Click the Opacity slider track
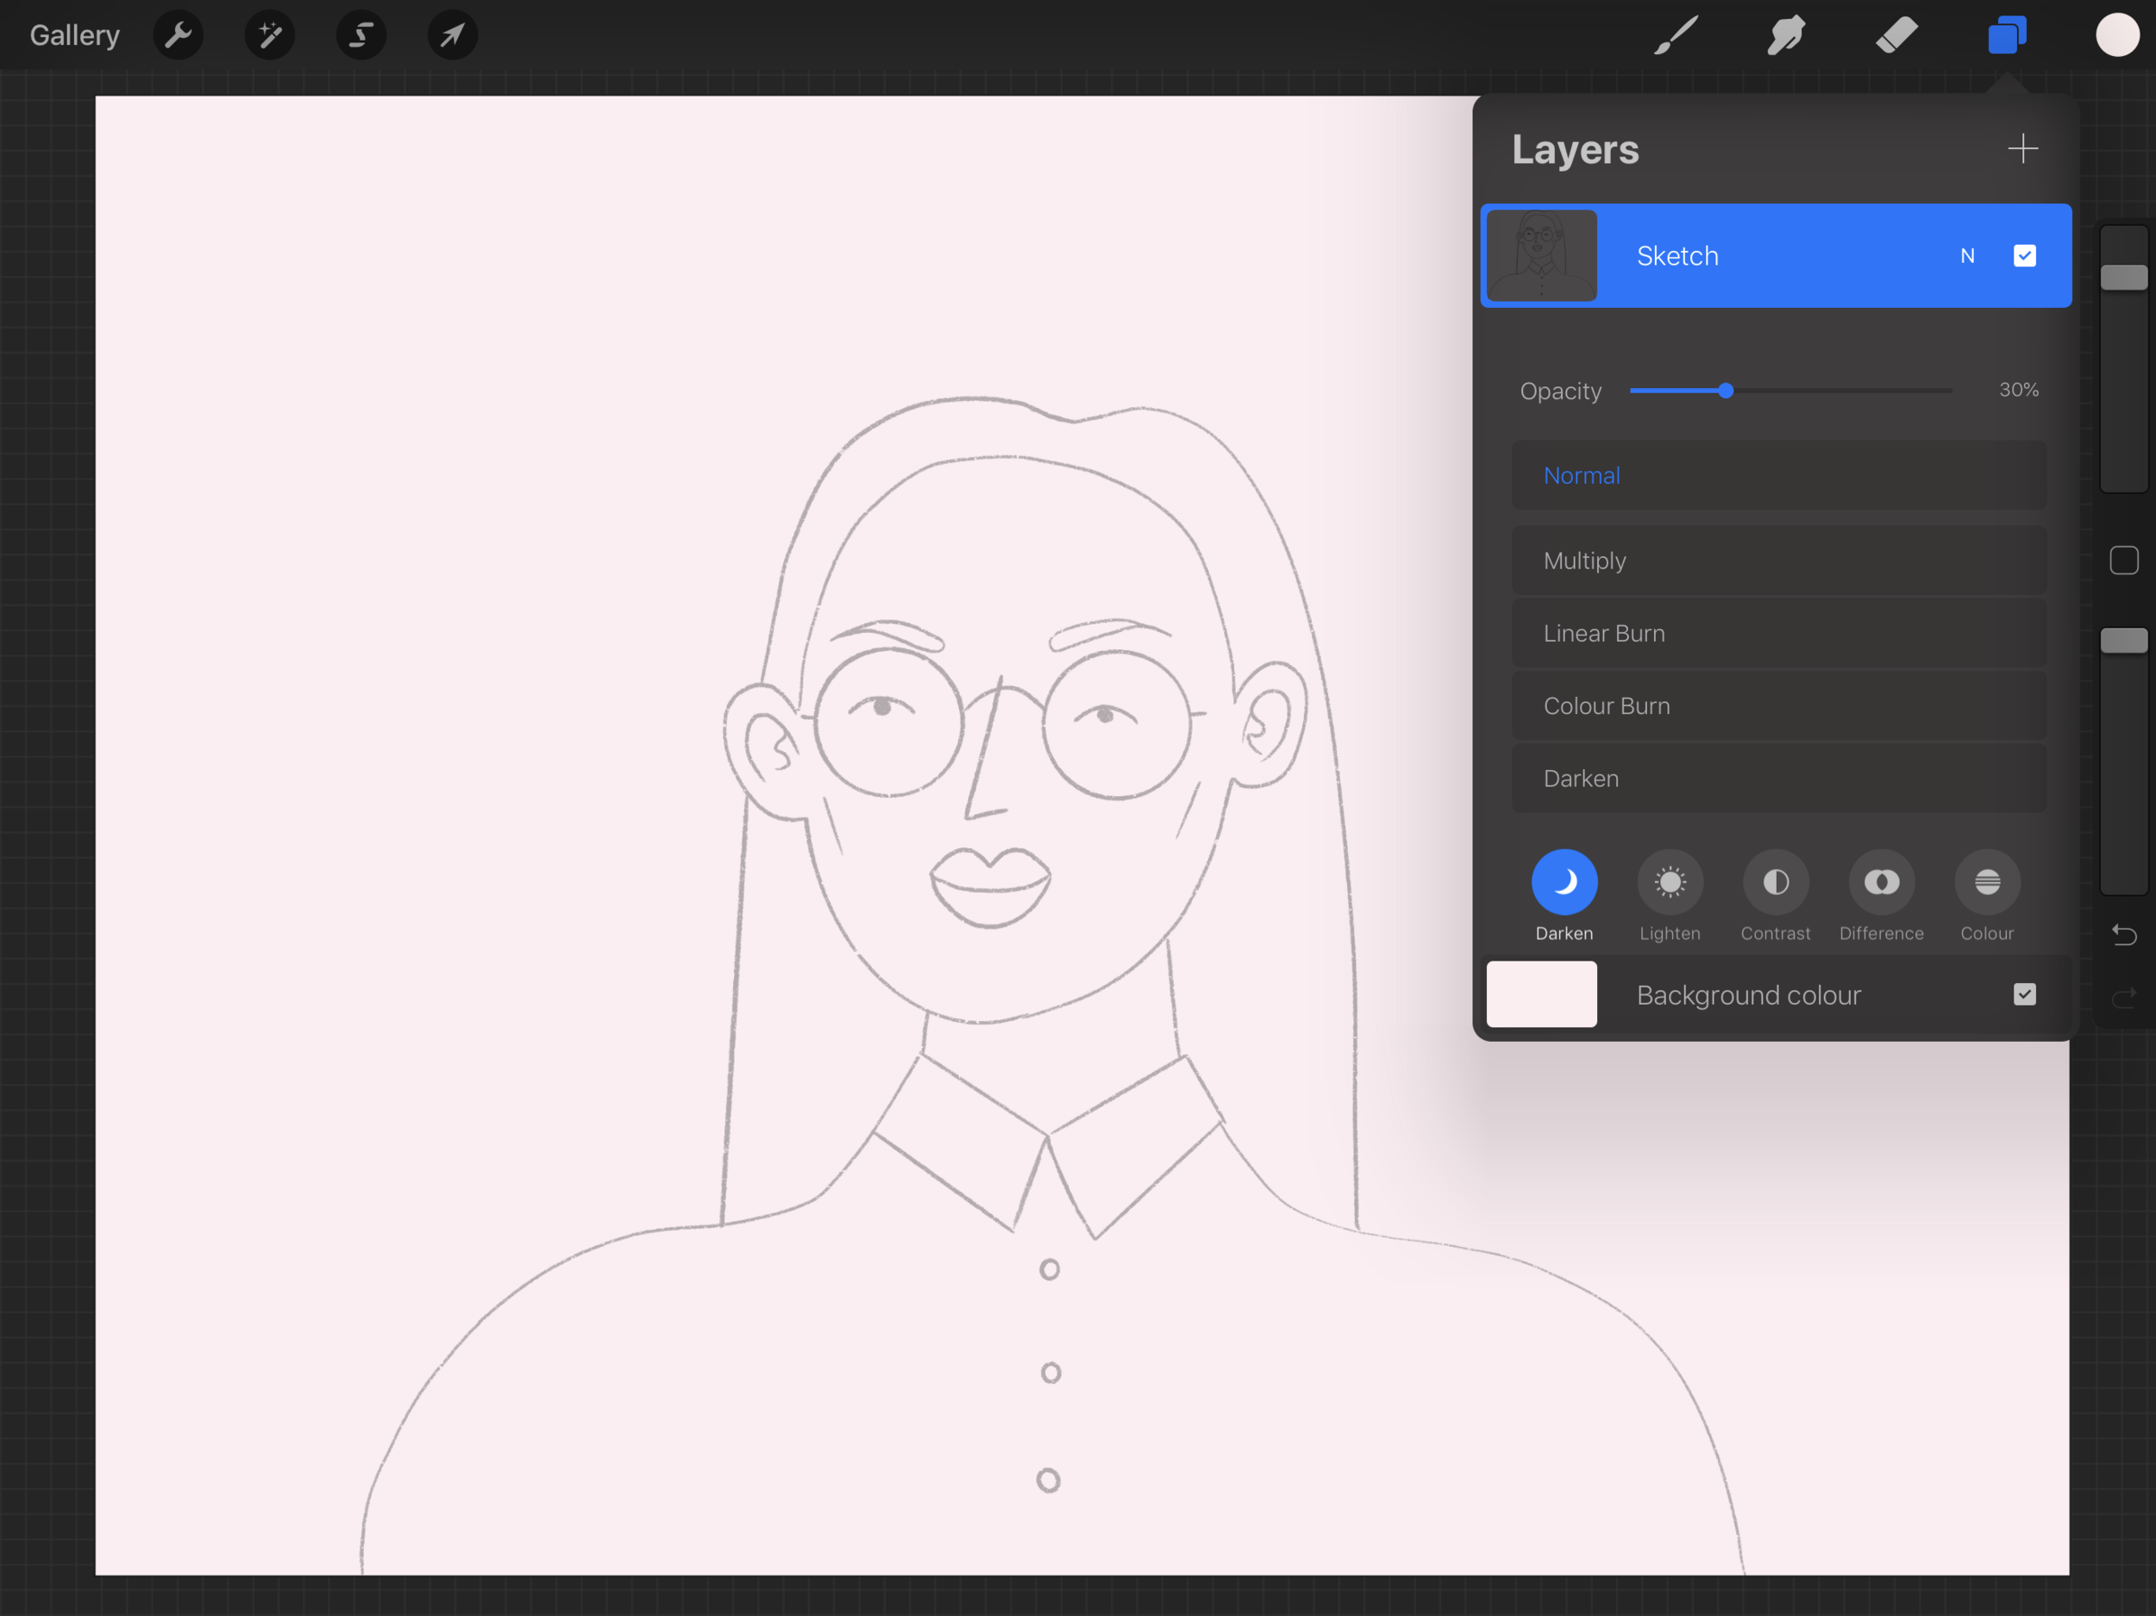 (x=1842, y=391)
